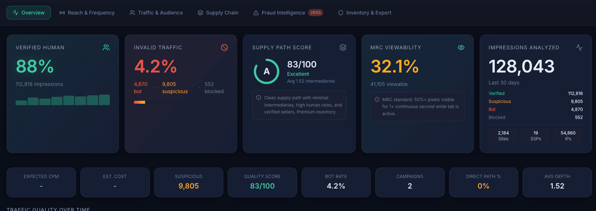Click the 54,860 IPs stat tile
Screen dimensions: 596x211
(x=568, y=136)
